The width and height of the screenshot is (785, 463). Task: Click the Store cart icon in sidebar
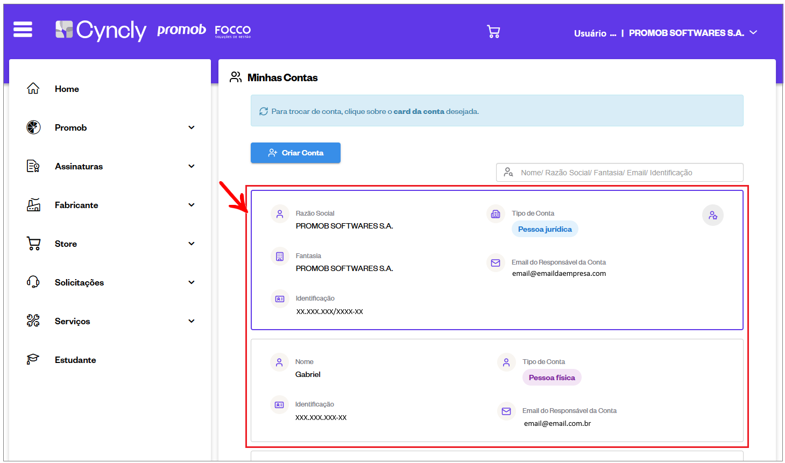(33, 244)
